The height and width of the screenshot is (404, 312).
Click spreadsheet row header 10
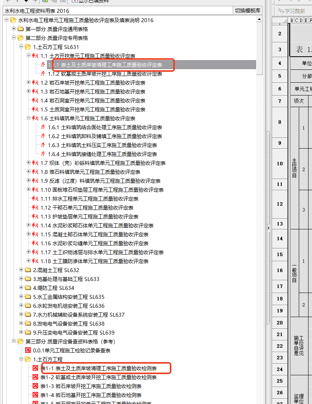click(x=280, y=164)
